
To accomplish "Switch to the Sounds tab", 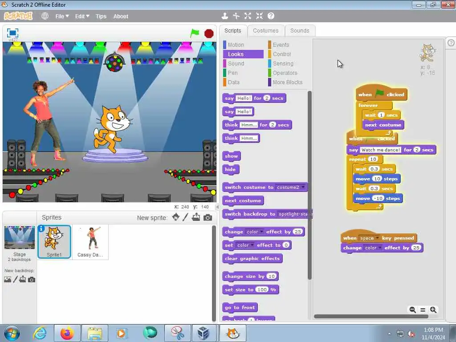I will pos(300,31).
